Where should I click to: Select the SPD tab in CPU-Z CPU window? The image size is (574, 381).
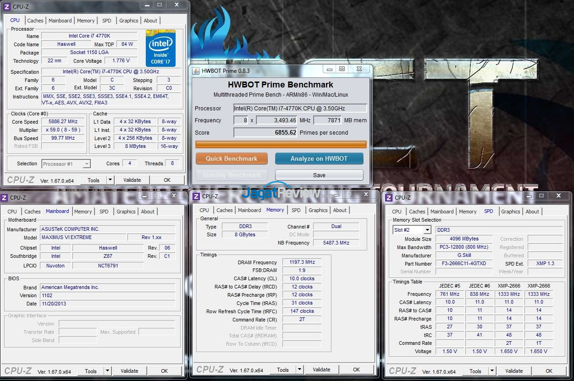click(x=106, y=21)
